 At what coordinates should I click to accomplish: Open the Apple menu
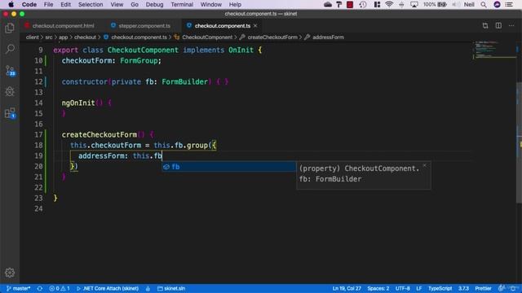coord(11,4)
